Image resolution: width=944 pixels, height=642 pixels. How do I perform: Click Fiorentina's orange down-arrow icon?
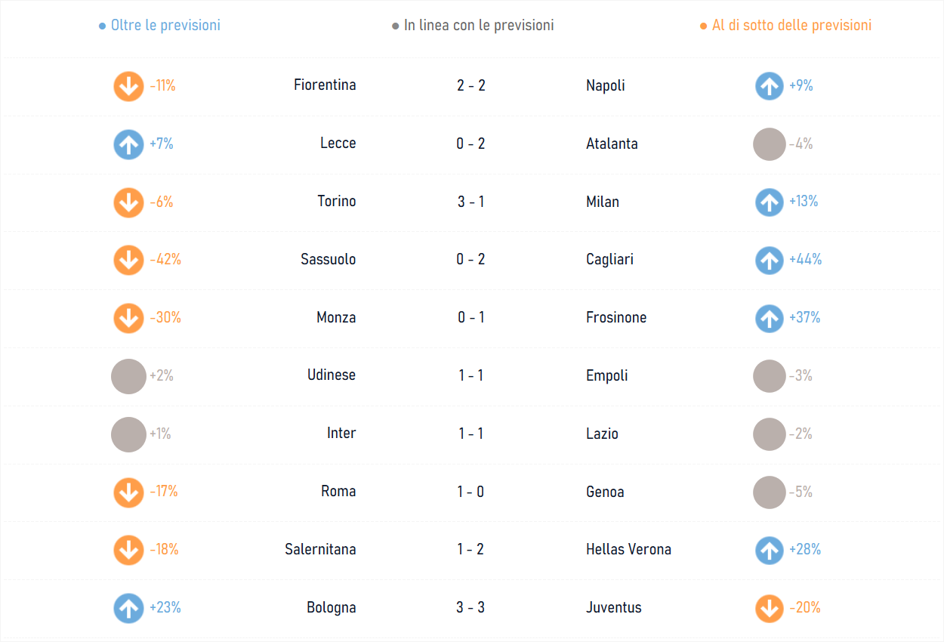click(x=128, y=86)
